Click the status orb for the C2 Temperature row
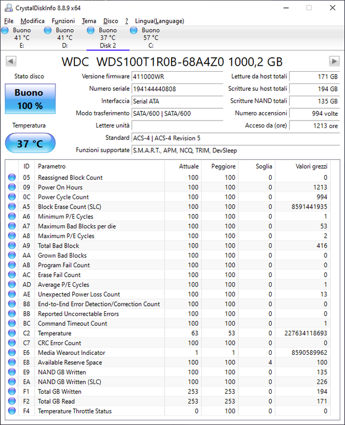The image size is (345, 425). [12, 333]
